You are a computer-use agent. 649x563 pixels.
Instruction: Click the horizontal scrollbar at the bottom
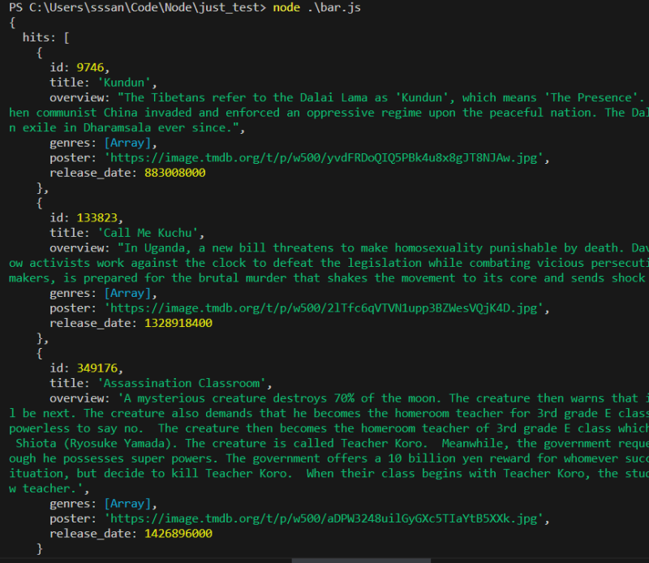point(384,560)
